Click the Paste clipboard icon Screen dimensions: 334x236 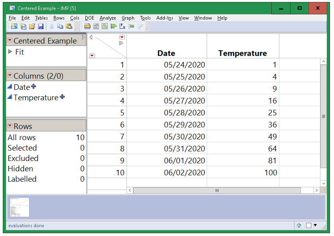tap(69, 26)
